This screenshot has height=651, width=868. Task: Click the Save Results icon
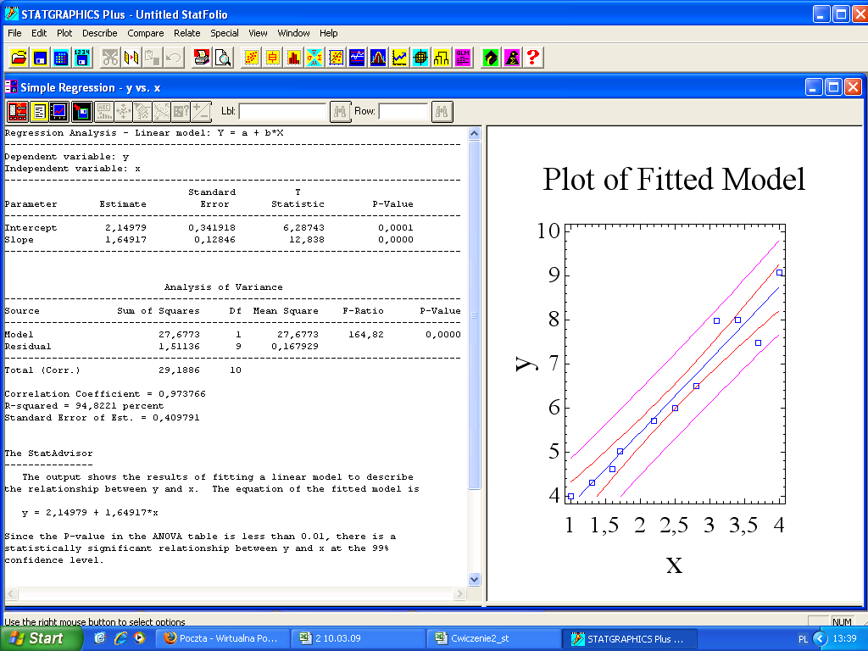click(82, 112)
